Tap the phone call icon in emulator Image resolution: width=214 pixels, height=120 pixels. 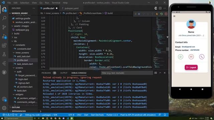[202, 57]
